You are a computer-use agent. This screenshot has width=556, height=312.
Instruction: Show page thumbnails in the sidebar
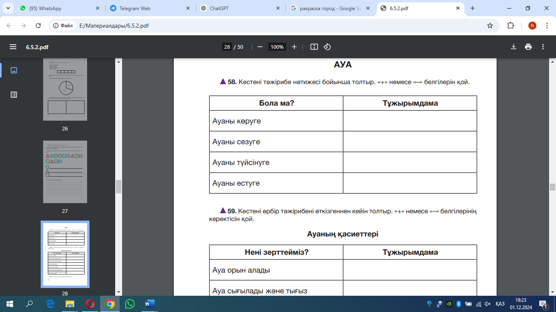14,70
